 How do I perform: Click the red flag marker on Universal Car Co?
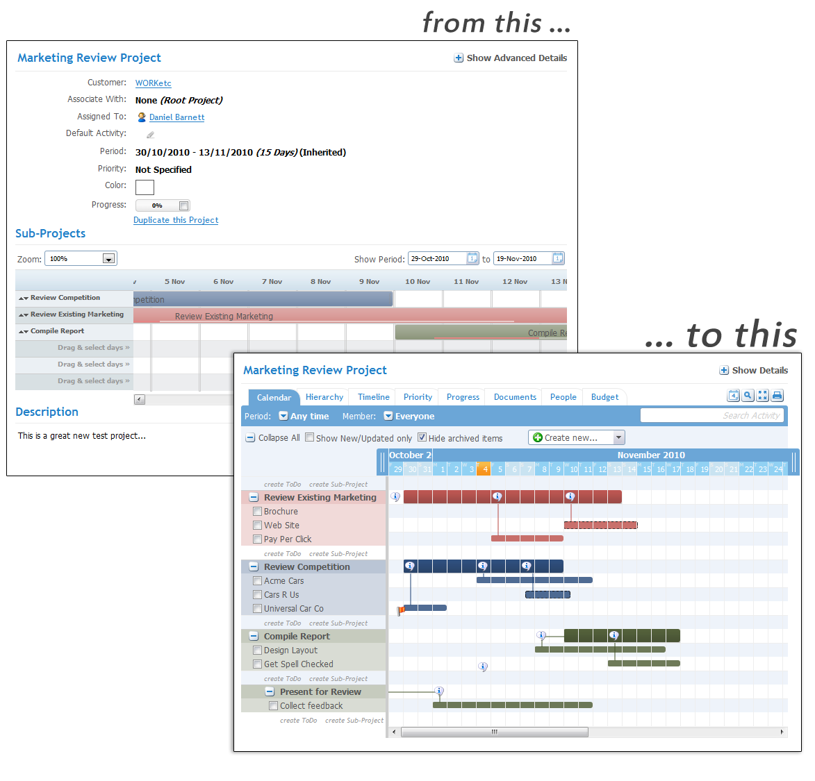tap(401, 611)
